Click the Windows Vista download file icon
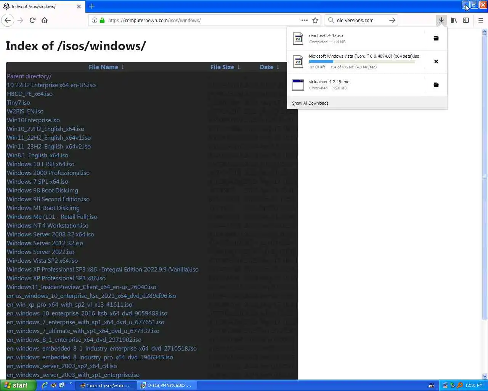 [298, 61]
